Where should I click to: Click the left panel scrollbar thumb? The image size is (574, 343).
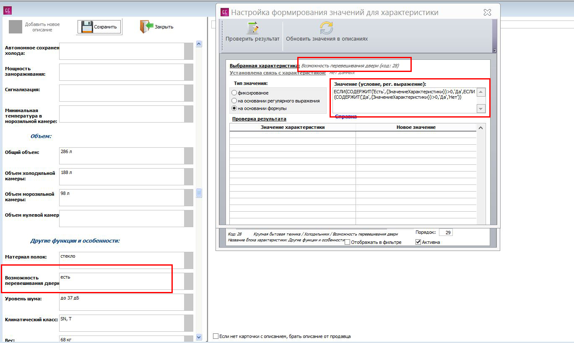point(199,193)
